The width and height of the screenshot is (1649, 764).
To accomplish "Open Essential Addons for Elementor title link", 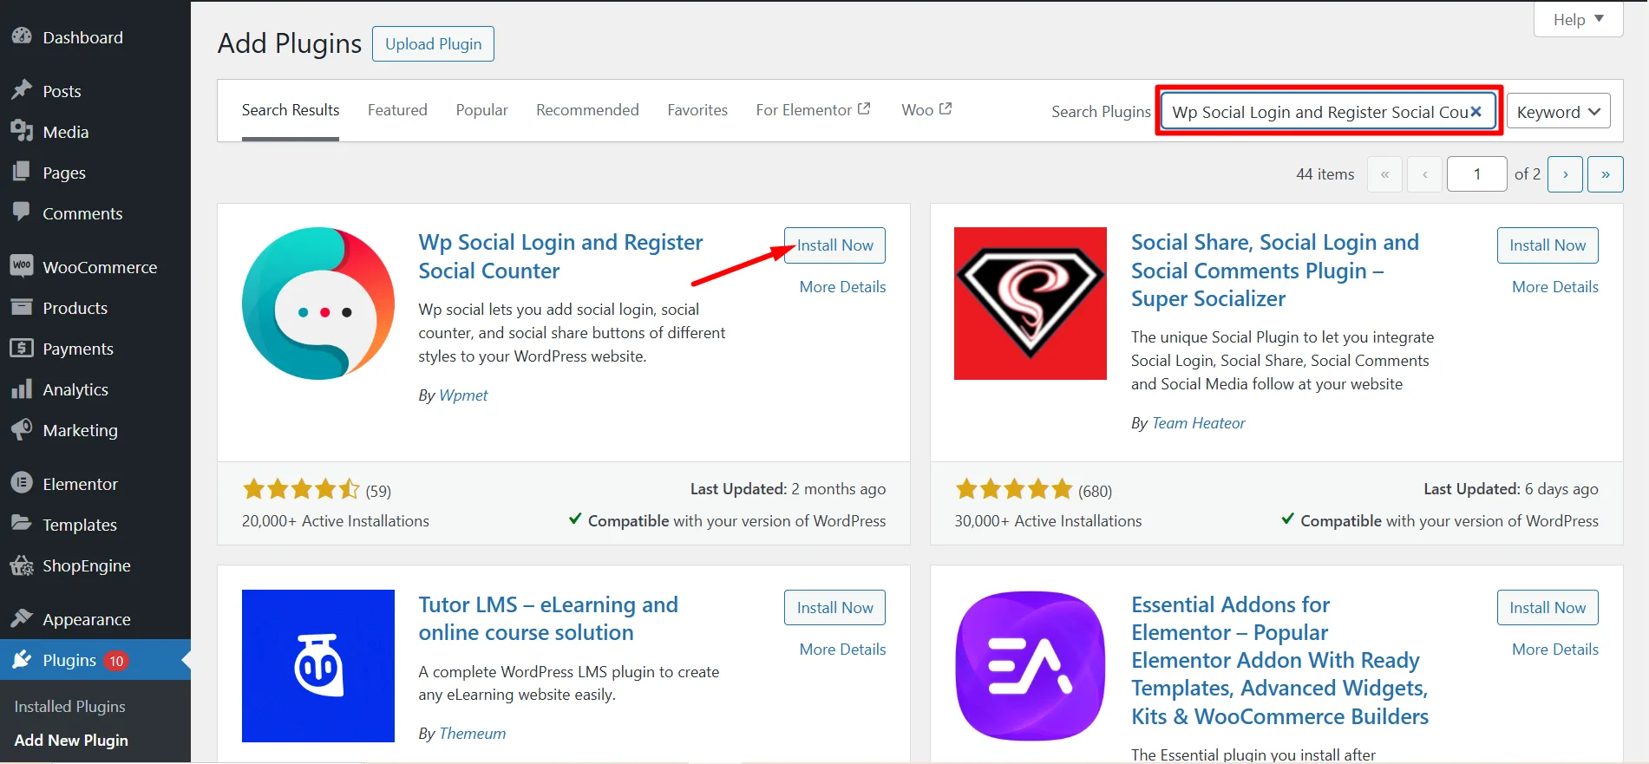I will (x=1279, y=661).
